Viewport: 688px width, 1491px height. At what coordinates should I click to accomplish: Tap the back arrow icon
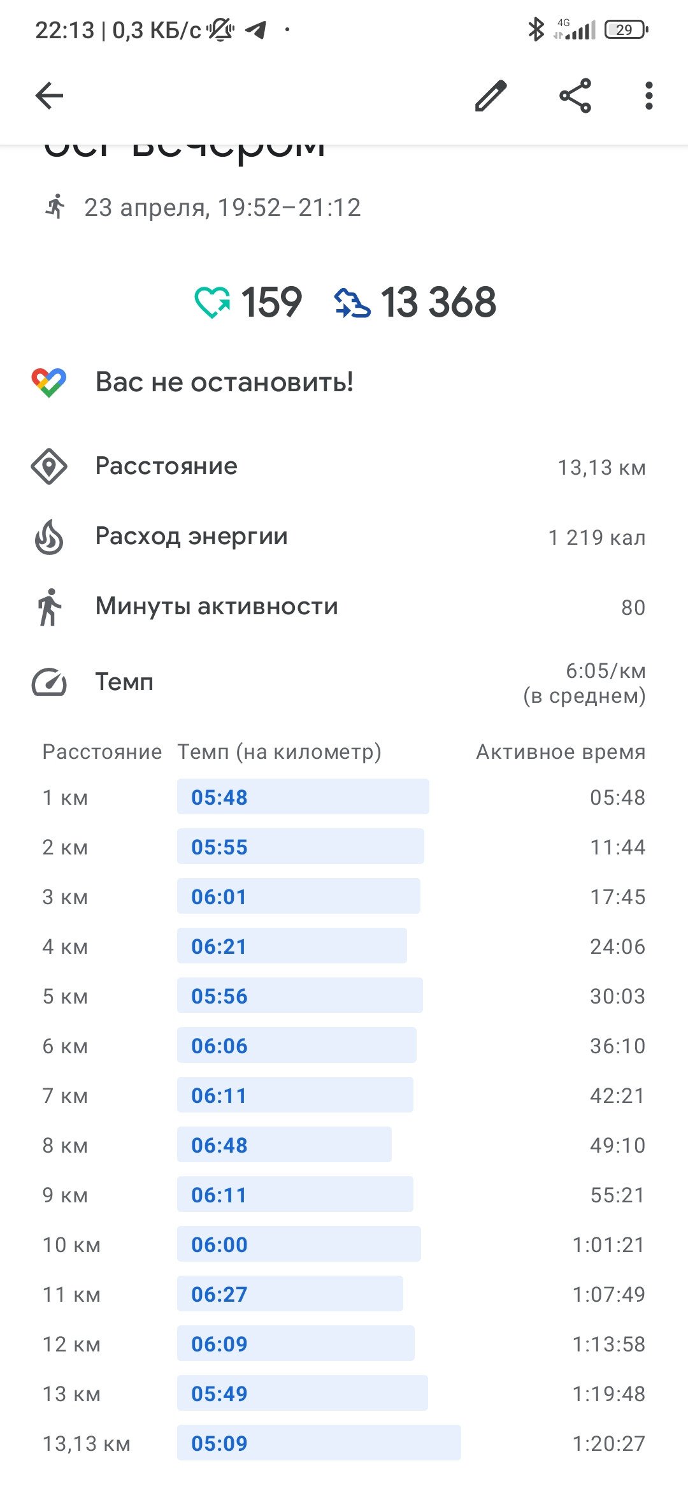tap(49, 96)
